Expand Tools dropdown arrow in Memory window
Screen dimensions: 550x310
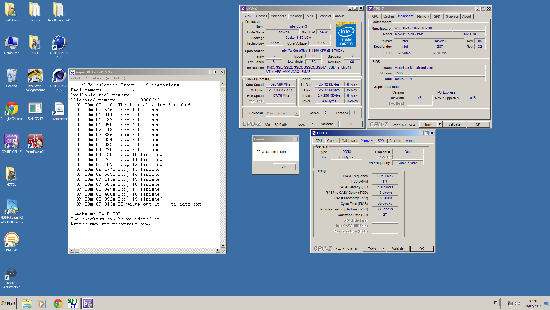(383, 249)
